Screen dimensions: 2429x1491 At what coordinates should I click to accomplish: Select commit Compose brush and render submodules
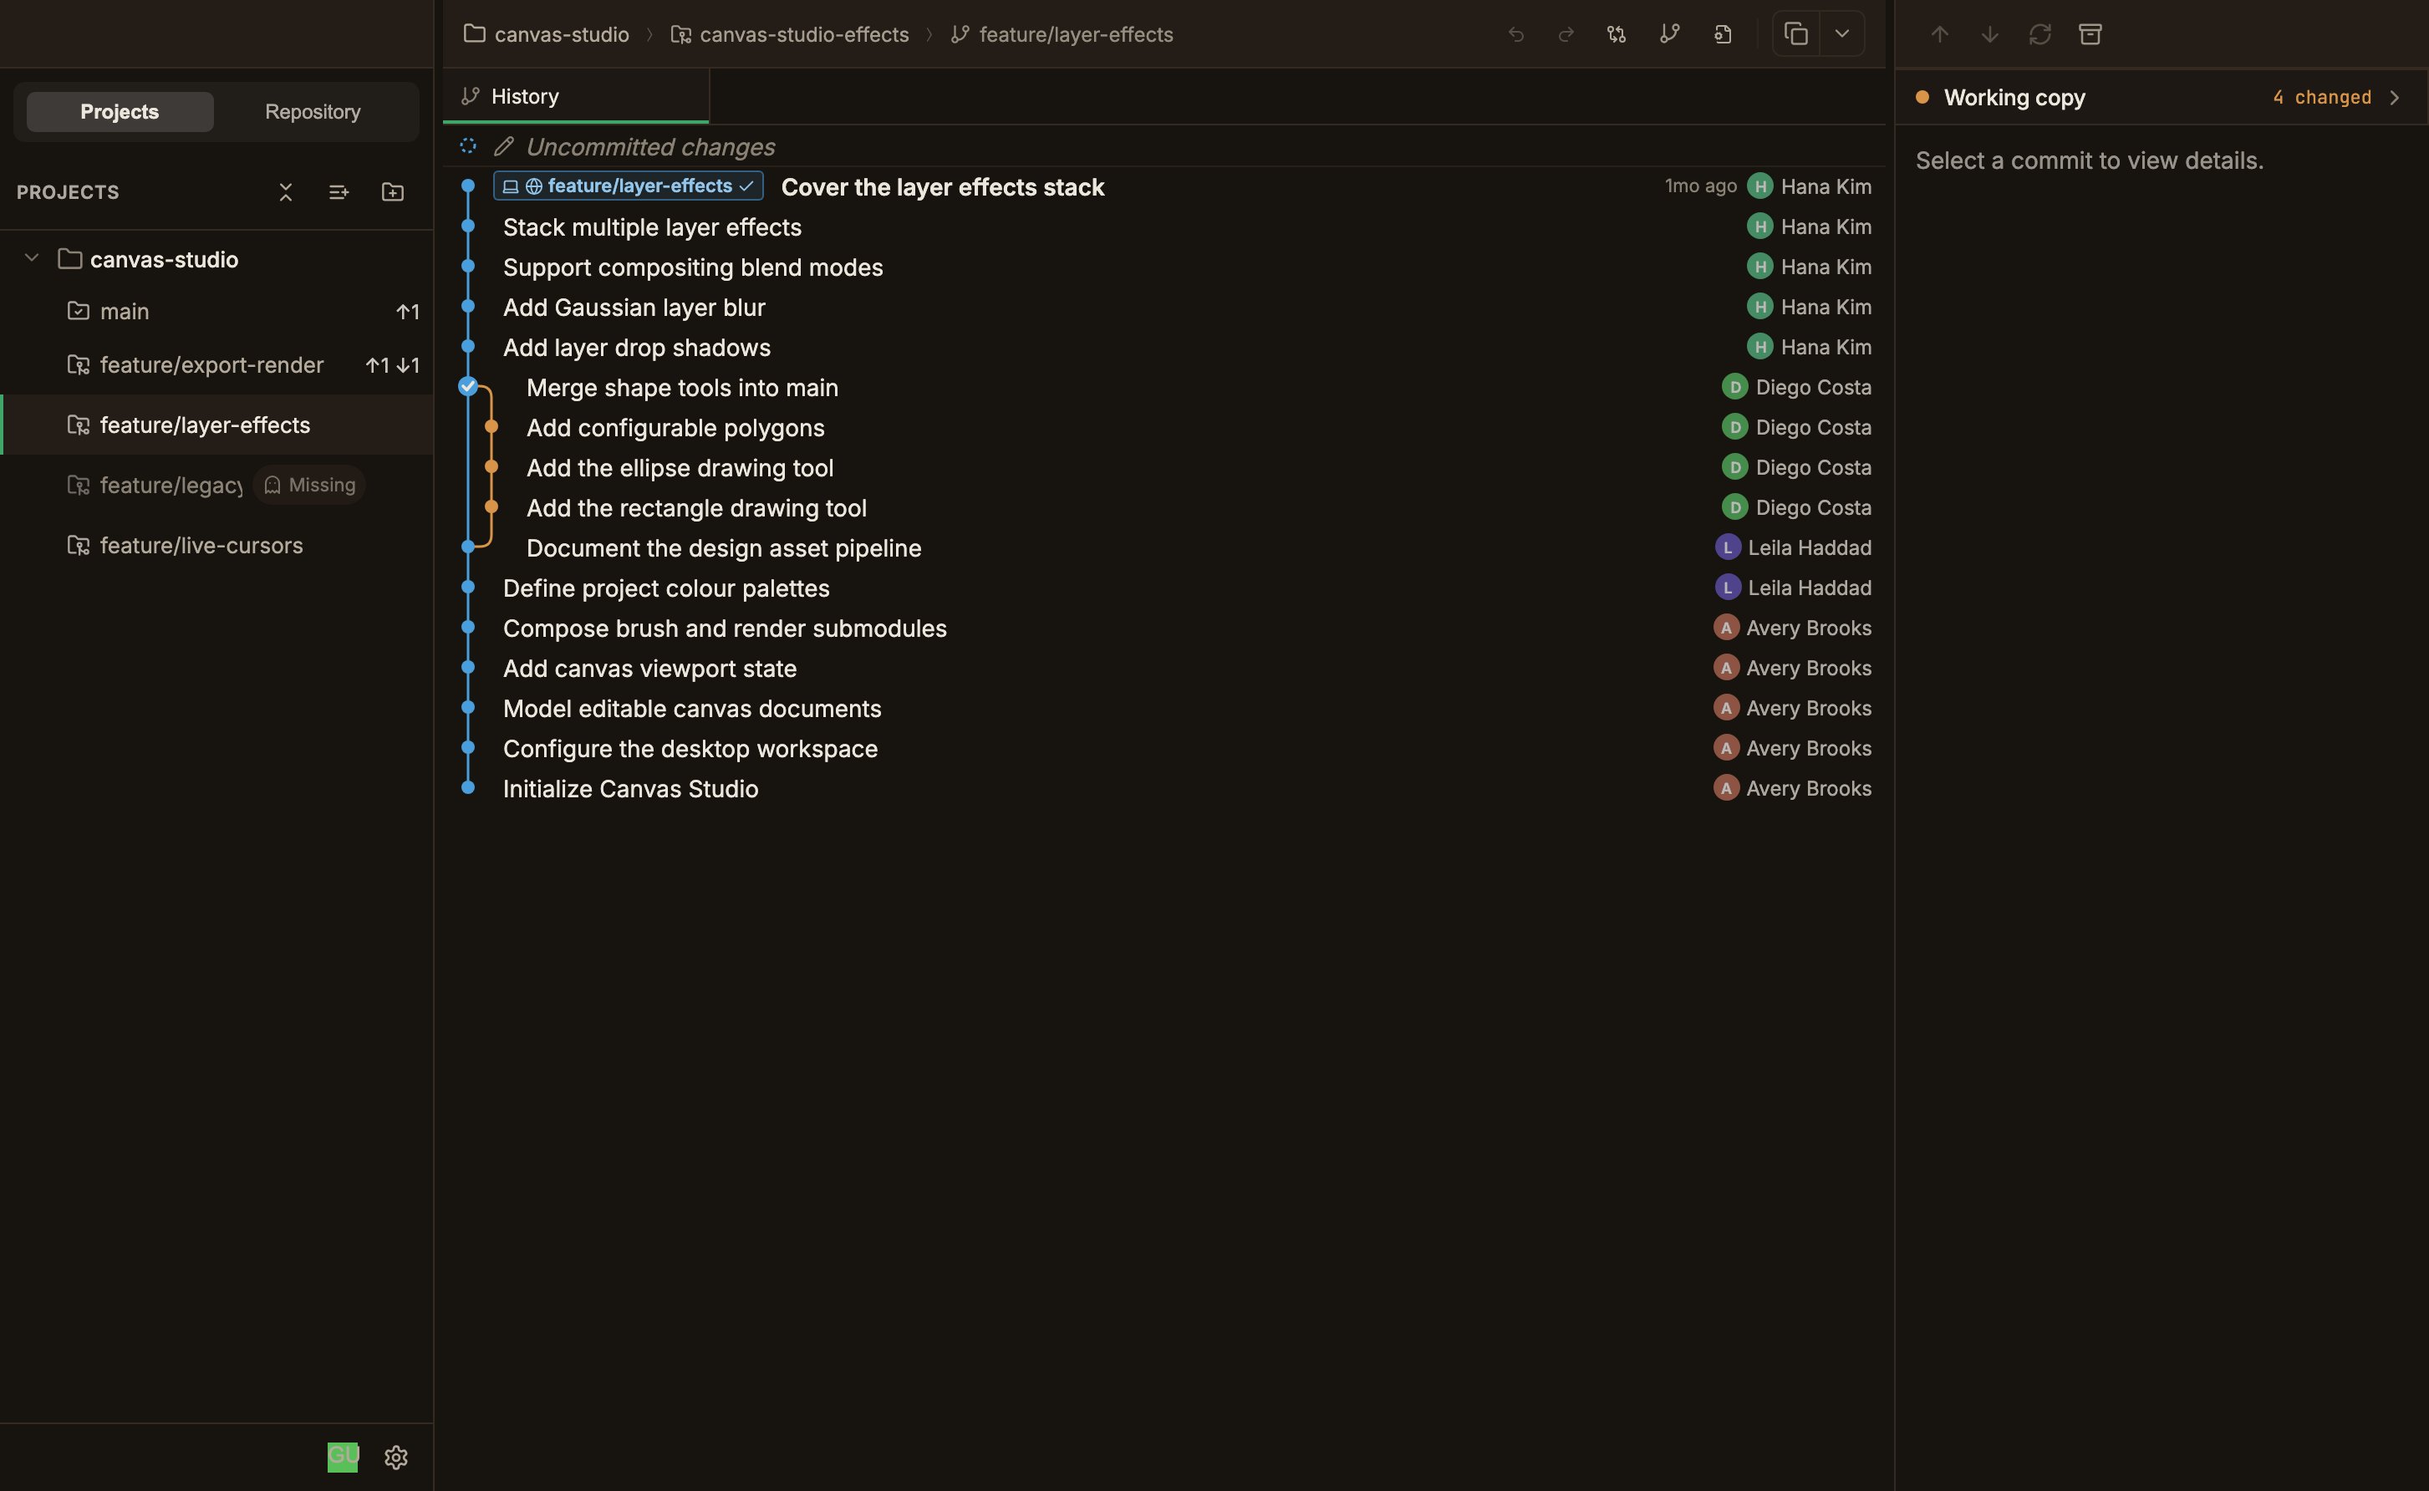[x=1164, y=628]
